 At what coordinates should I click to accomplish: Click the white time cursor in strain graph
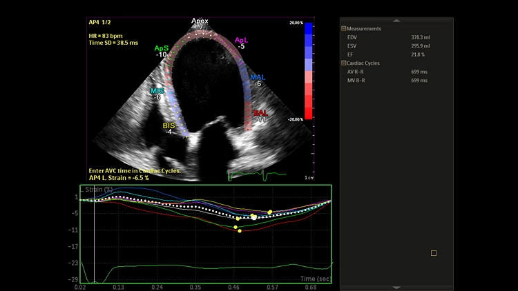(94, 234)
